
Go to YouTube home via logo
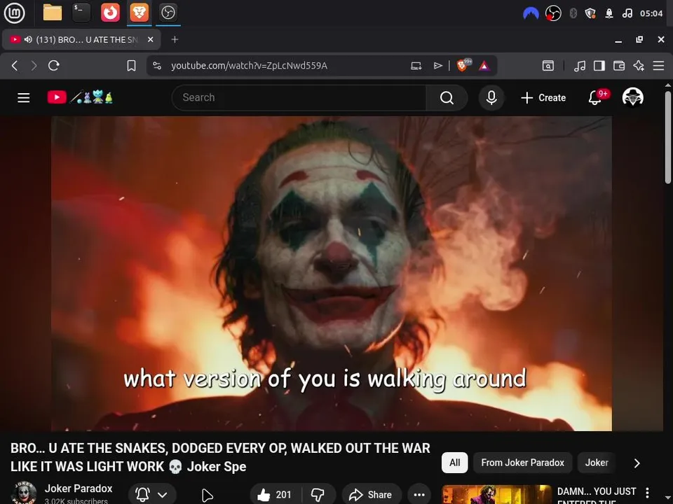tap(80, 97)
